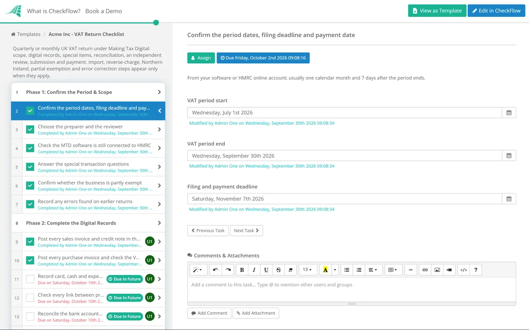Image resolution: width=529 pixels, height=330 pixels.
Task: Uncheck 'Answer the special transaction questions' checkbox
Action: point(30,167)
